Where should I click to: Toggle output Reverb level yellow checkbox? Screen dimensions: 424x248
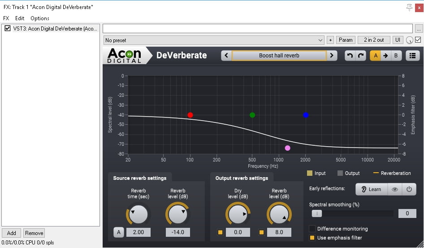pos(261,232)
